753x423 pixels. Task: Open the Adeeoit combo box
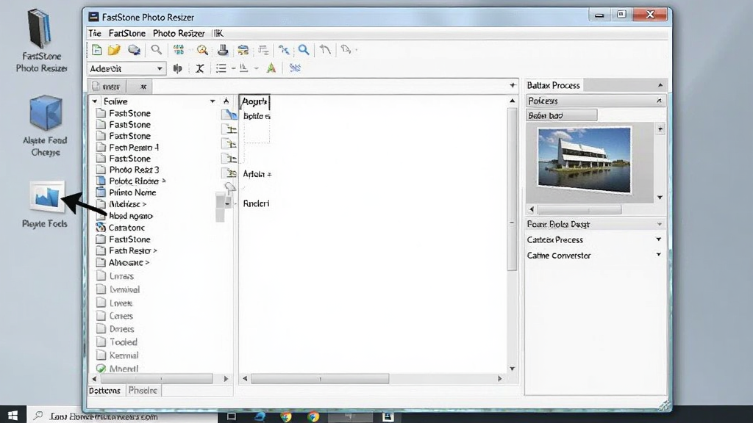126,68
